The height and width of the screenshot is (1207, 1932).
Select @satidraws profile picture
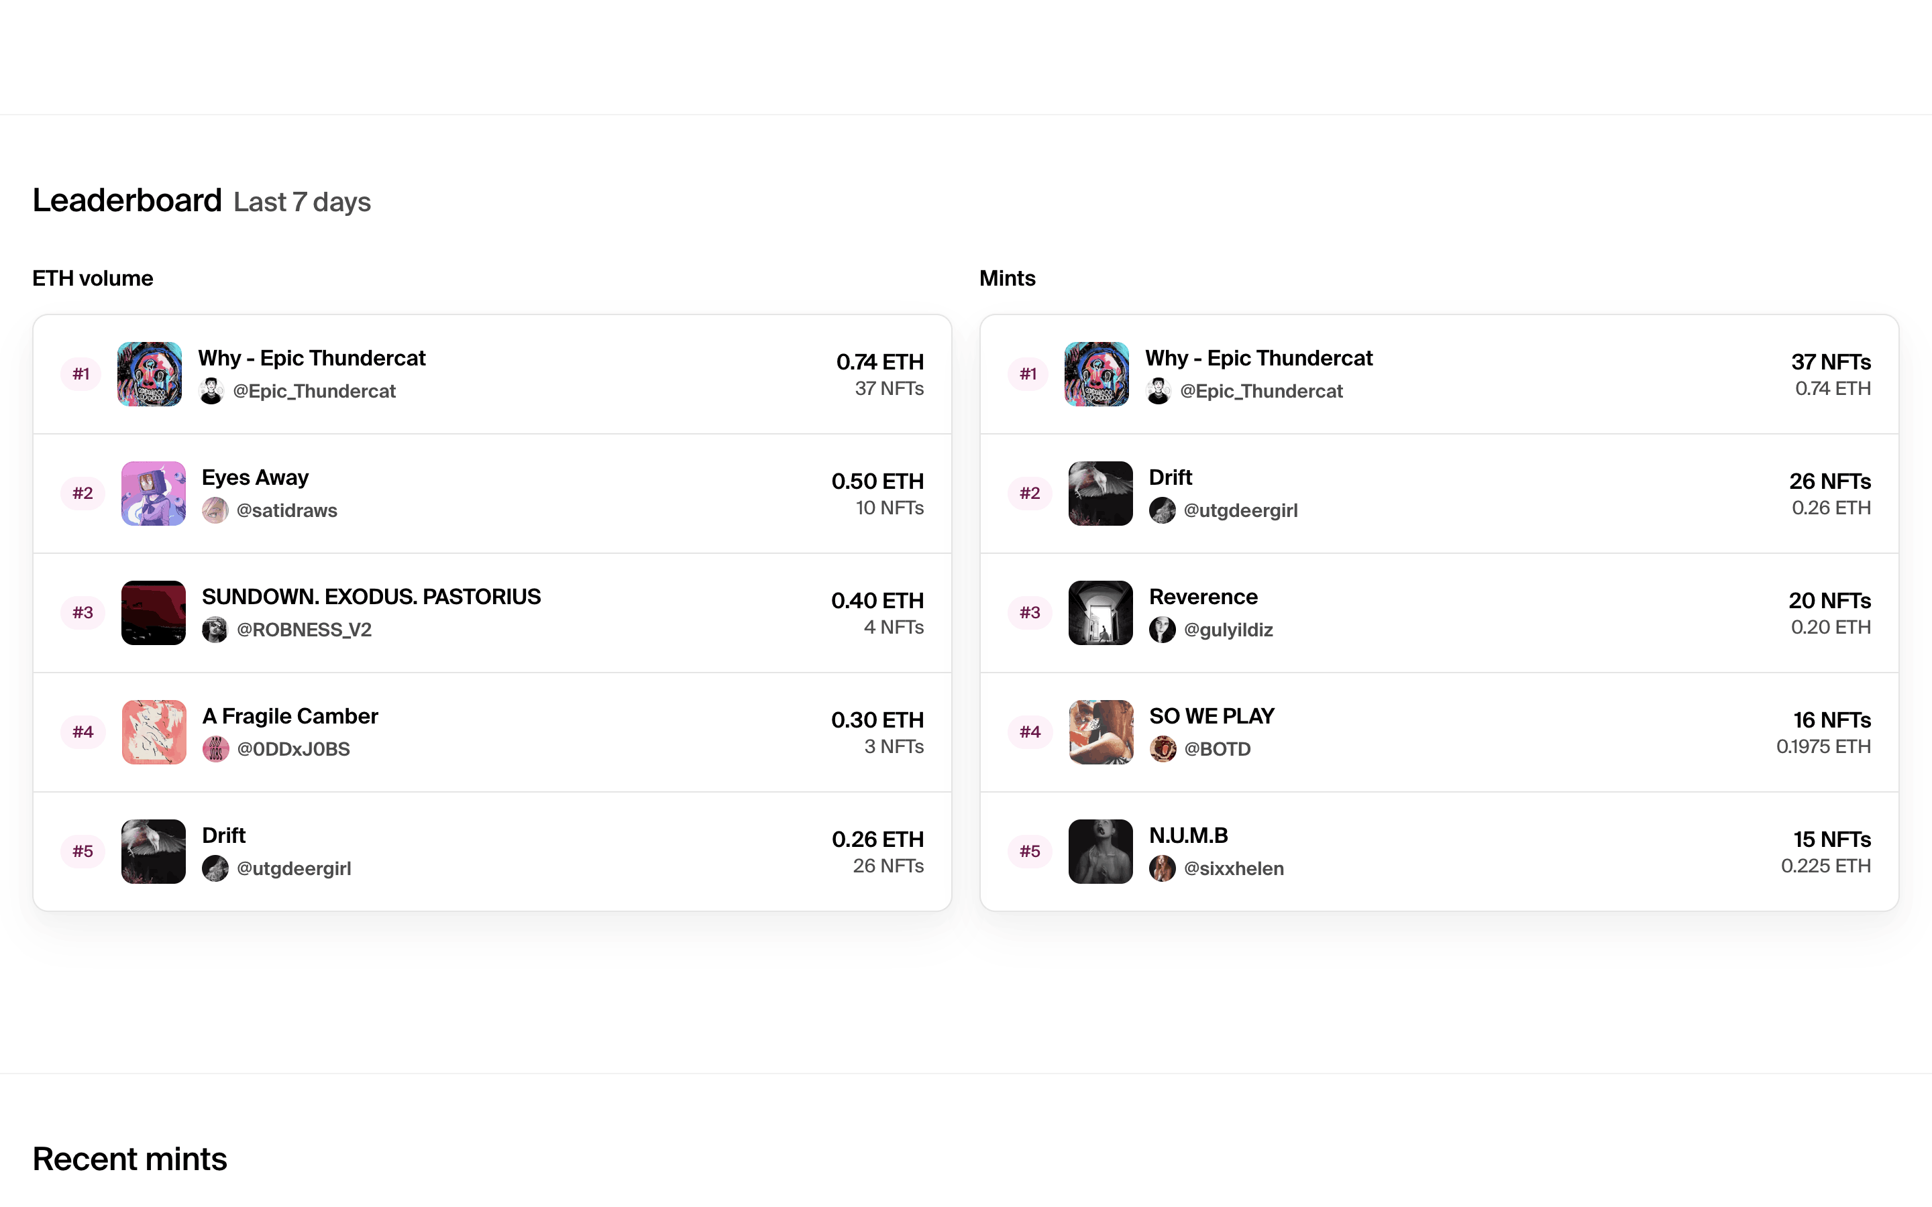(x=215, y=511)
